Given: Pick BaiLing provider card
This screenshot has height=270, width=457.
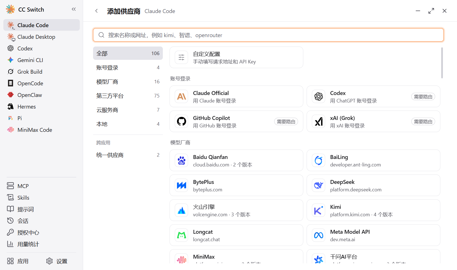Looking at the screenshot, I should 373,160.
